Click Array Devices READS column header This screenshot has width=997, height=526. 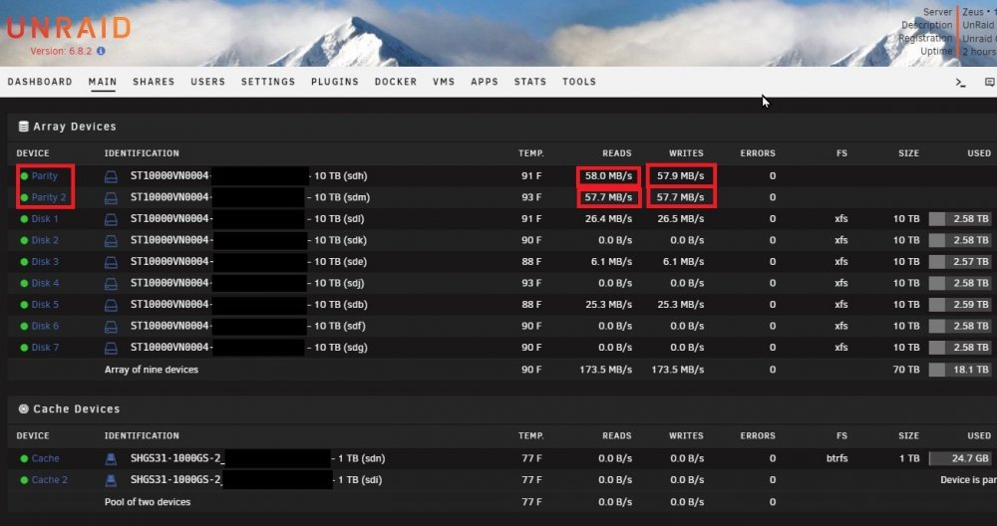point(617,153)
